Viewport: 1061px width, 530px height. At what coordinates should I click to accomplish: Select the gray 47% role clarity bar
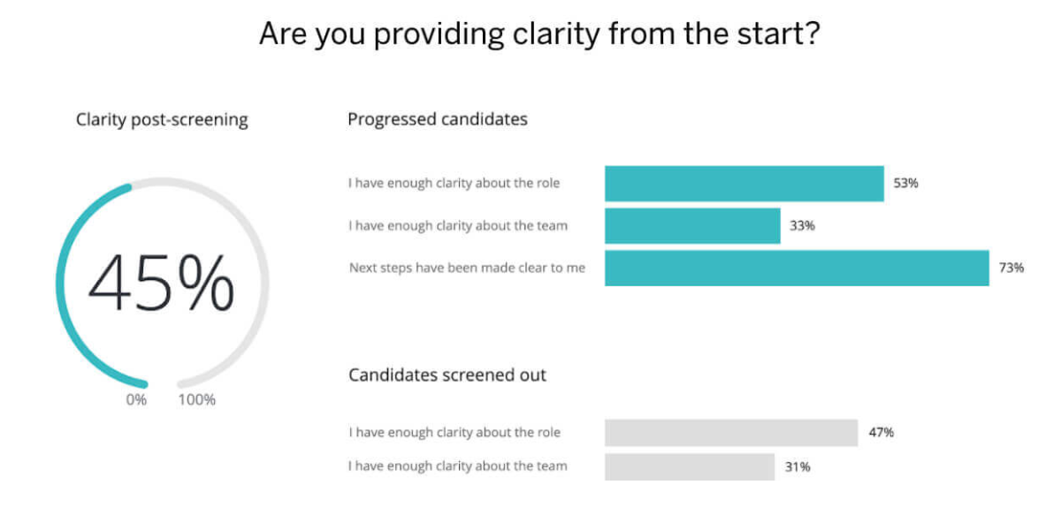731,433
